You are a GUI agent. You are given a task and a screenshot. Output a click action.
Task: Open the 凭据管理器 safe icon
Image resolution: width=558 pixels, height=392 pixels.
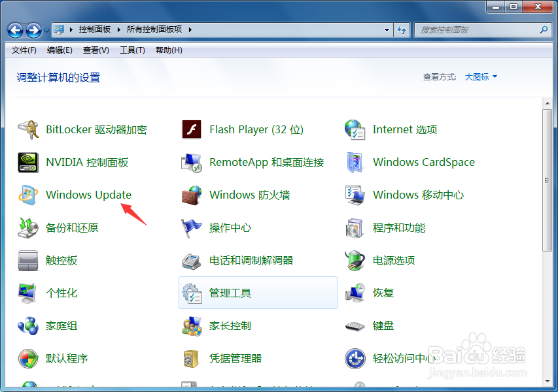191,359
